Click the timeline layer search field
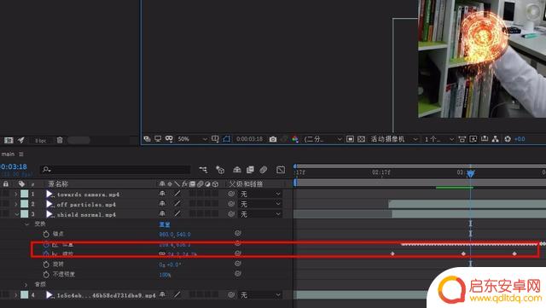Viewport: 546px width, 308px height. (x=115, y=170)
